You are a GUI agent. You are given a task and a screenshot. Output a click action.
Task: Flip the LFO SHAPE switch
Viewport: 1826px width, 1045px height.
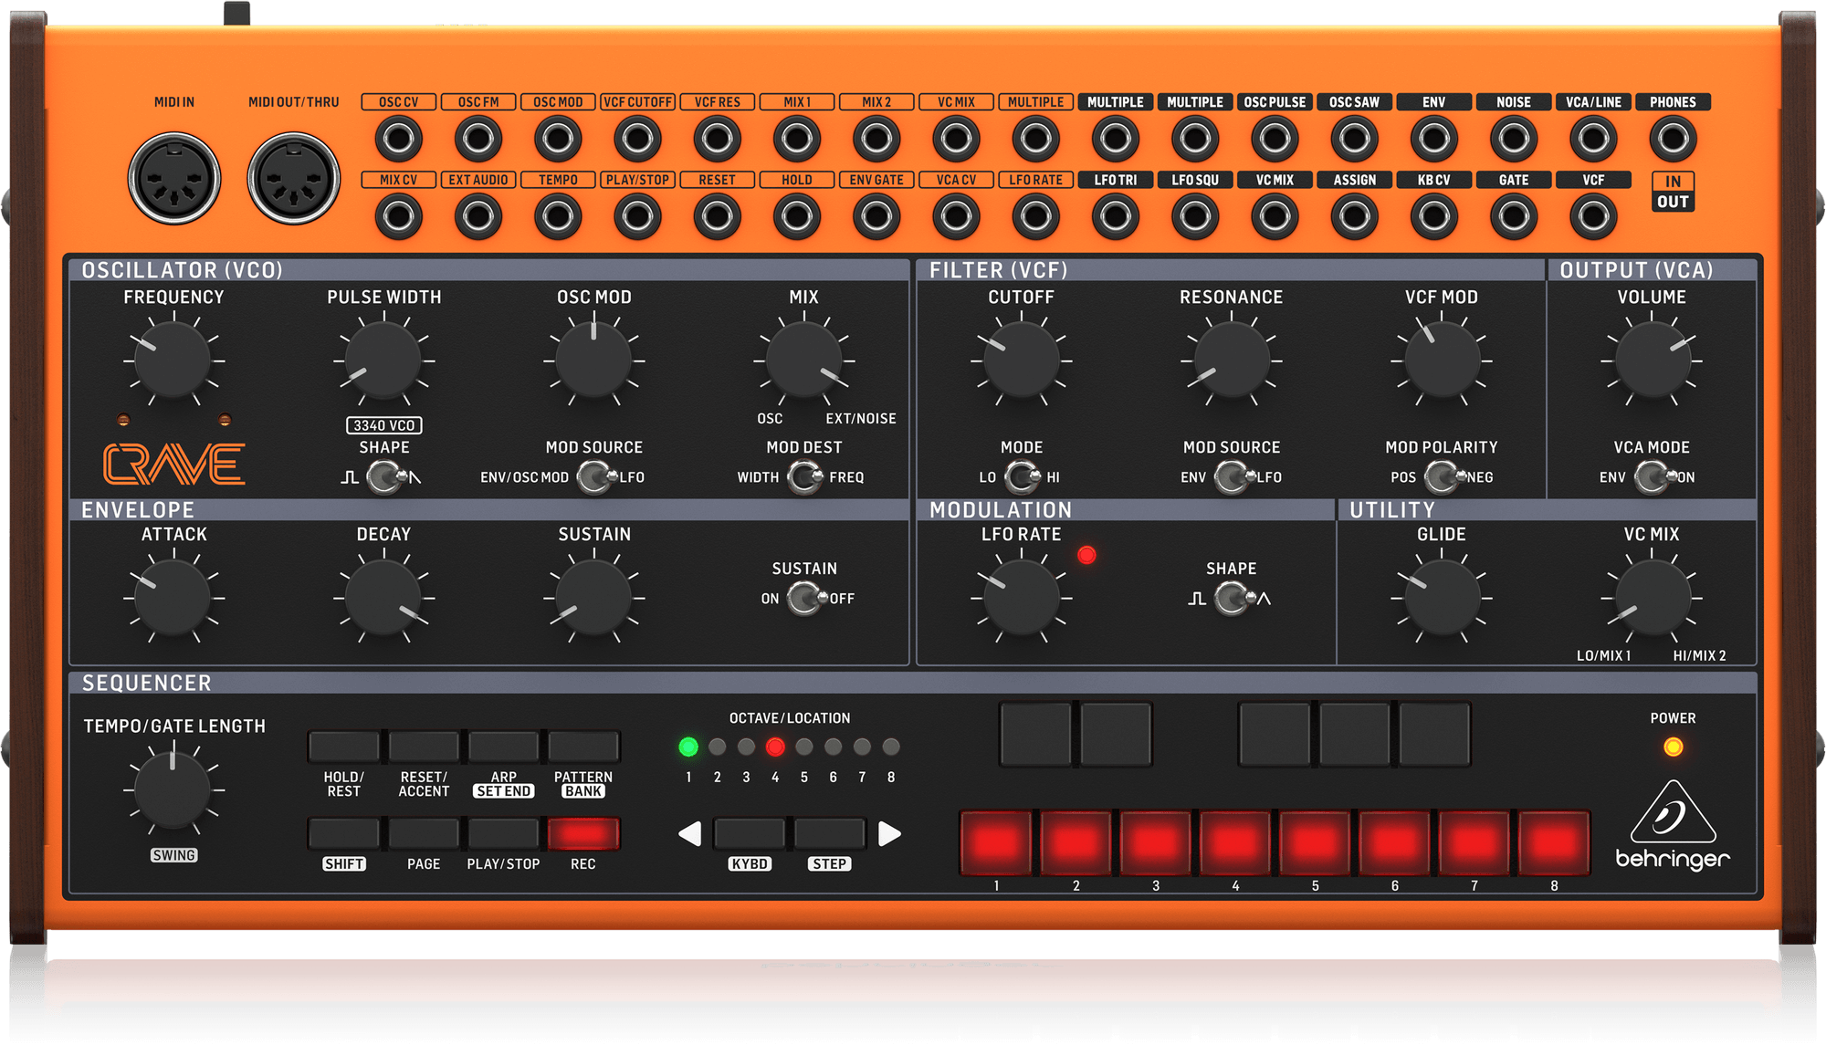(1233, 598)
